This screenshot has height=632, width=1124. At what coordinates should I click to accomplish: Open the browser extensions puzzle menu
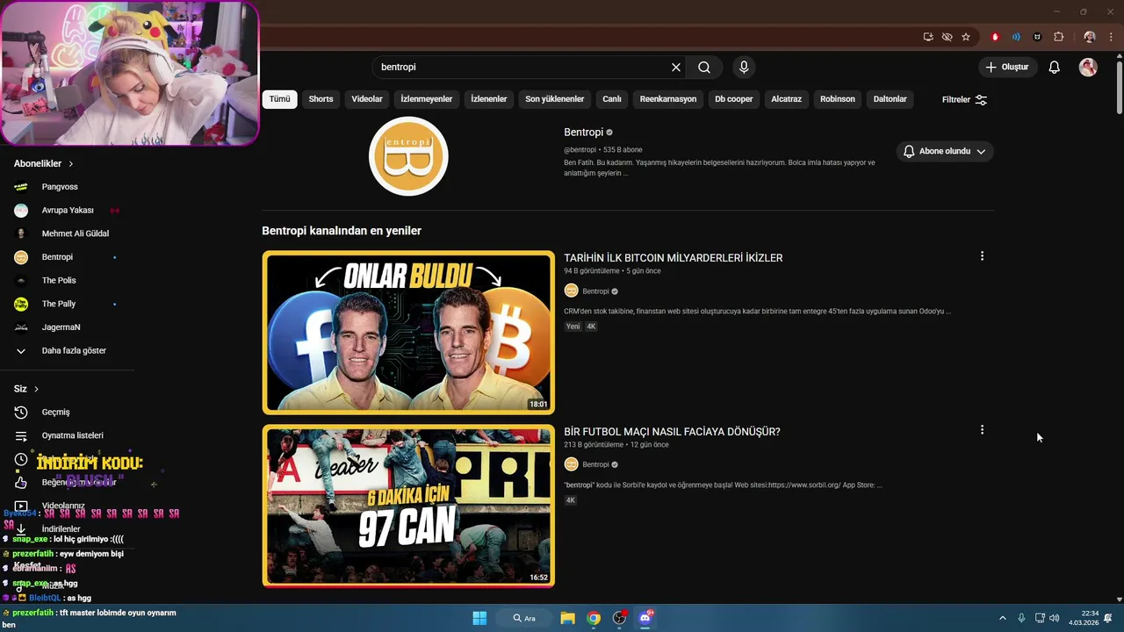pyautogui.click(x=1058, y=37)
